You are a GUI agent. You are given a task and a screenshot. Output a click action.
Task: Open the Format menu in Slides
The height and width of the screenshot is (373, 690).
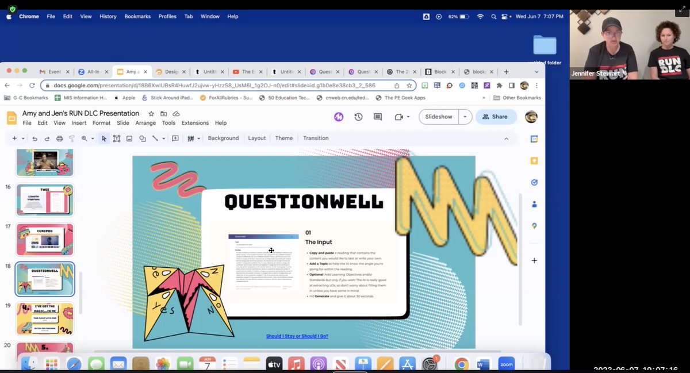click(101, 123)
